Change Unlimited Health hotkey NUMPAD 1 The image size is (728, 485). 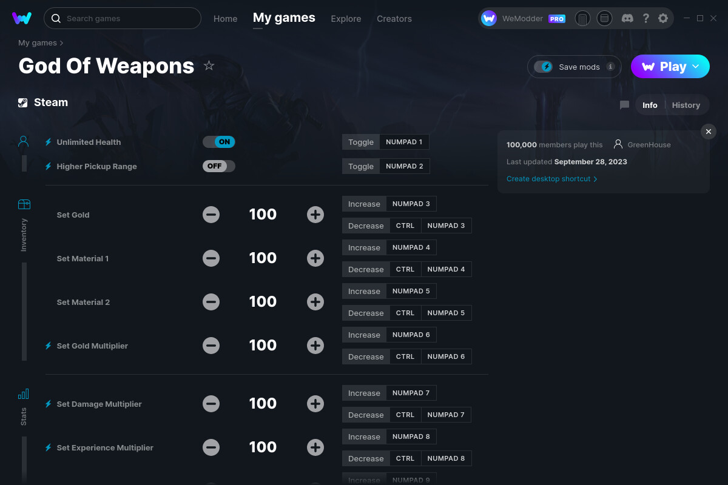(x=404, y=142)
